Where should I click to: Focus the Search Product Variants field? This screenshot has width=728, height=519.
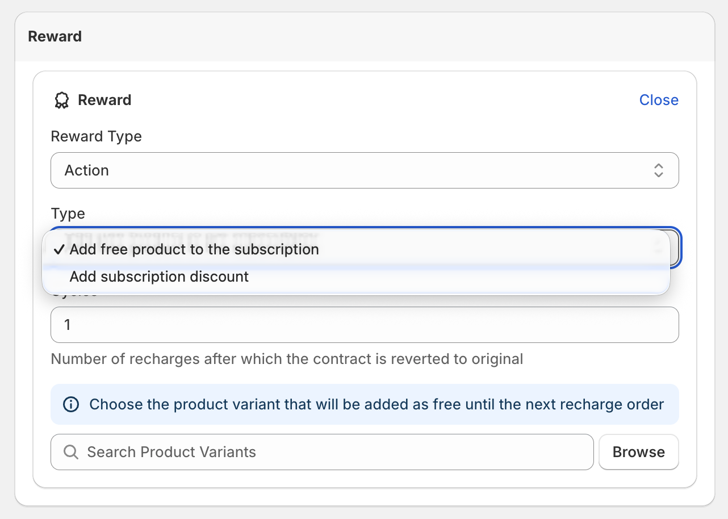click(x=335, y=452)
